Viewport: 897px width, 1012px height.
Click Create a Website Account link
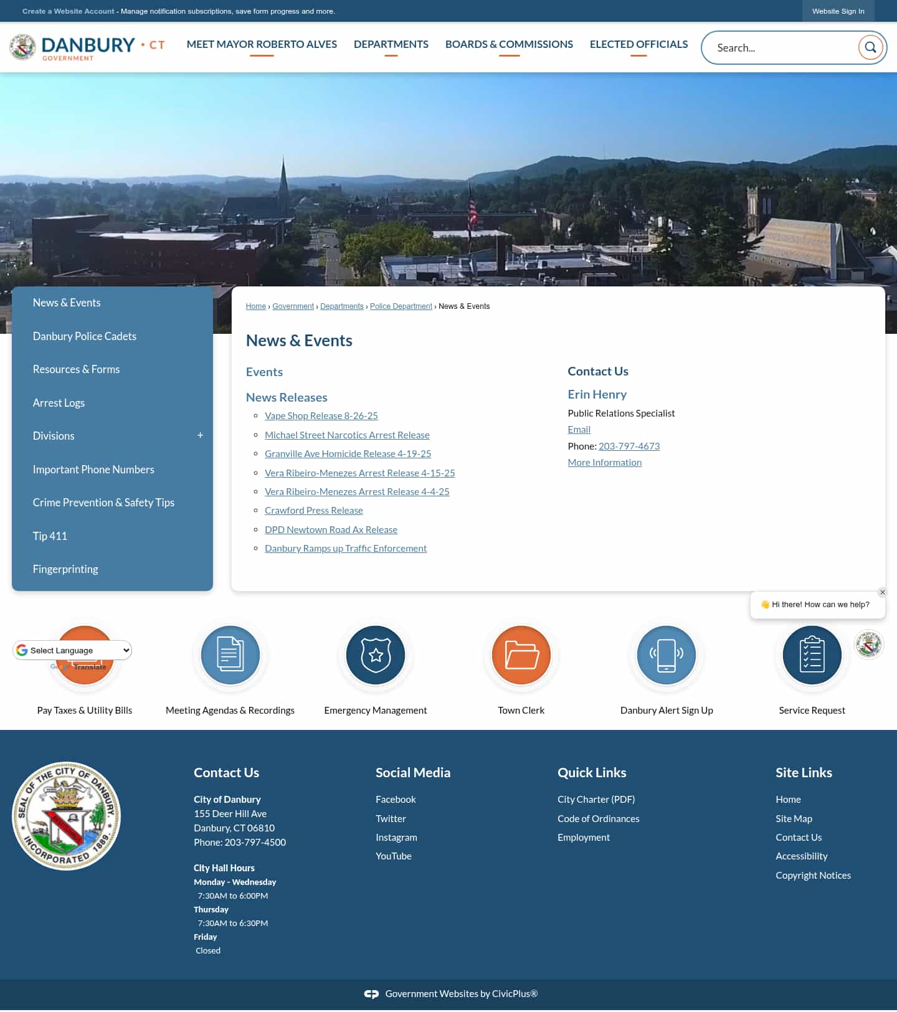tap(69, 11)
